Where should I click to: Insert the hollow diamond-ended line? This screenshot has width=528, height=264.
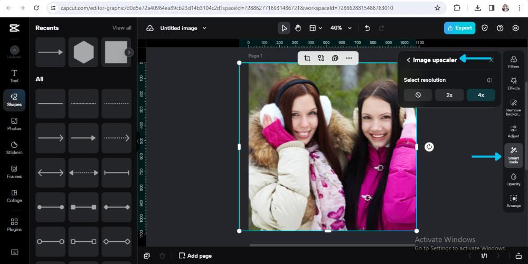point(117,241)
